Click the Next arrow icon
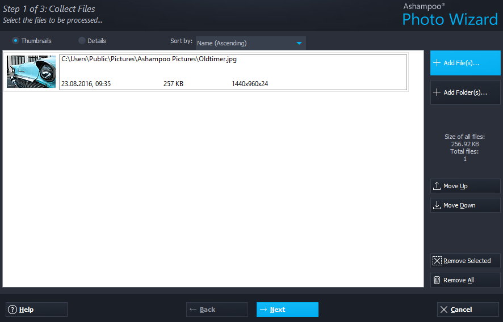The height and width of the screenshot is (322, 503). (263, 310)
